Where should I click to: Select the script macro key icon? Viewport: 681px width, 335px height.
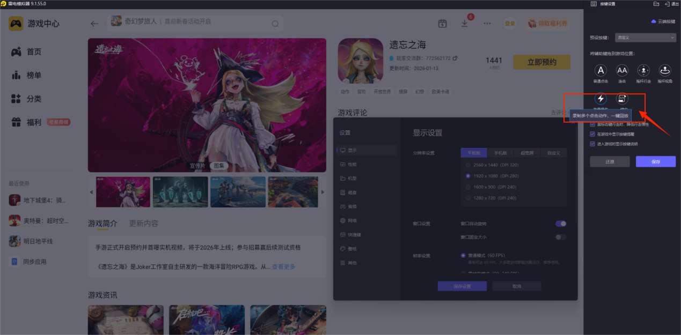point(622,99)
